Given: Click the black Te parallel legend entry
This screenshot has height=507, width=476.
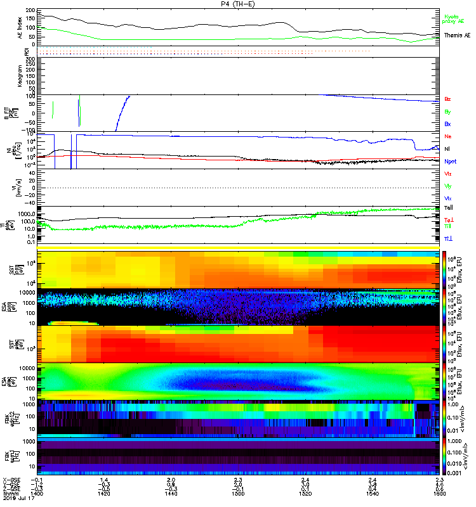Looking at the screenshot, I should click(x=449, y=208).
